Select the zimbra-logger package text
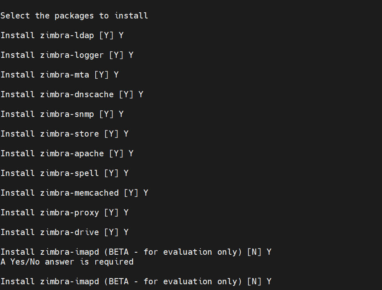 pos(72,55)
